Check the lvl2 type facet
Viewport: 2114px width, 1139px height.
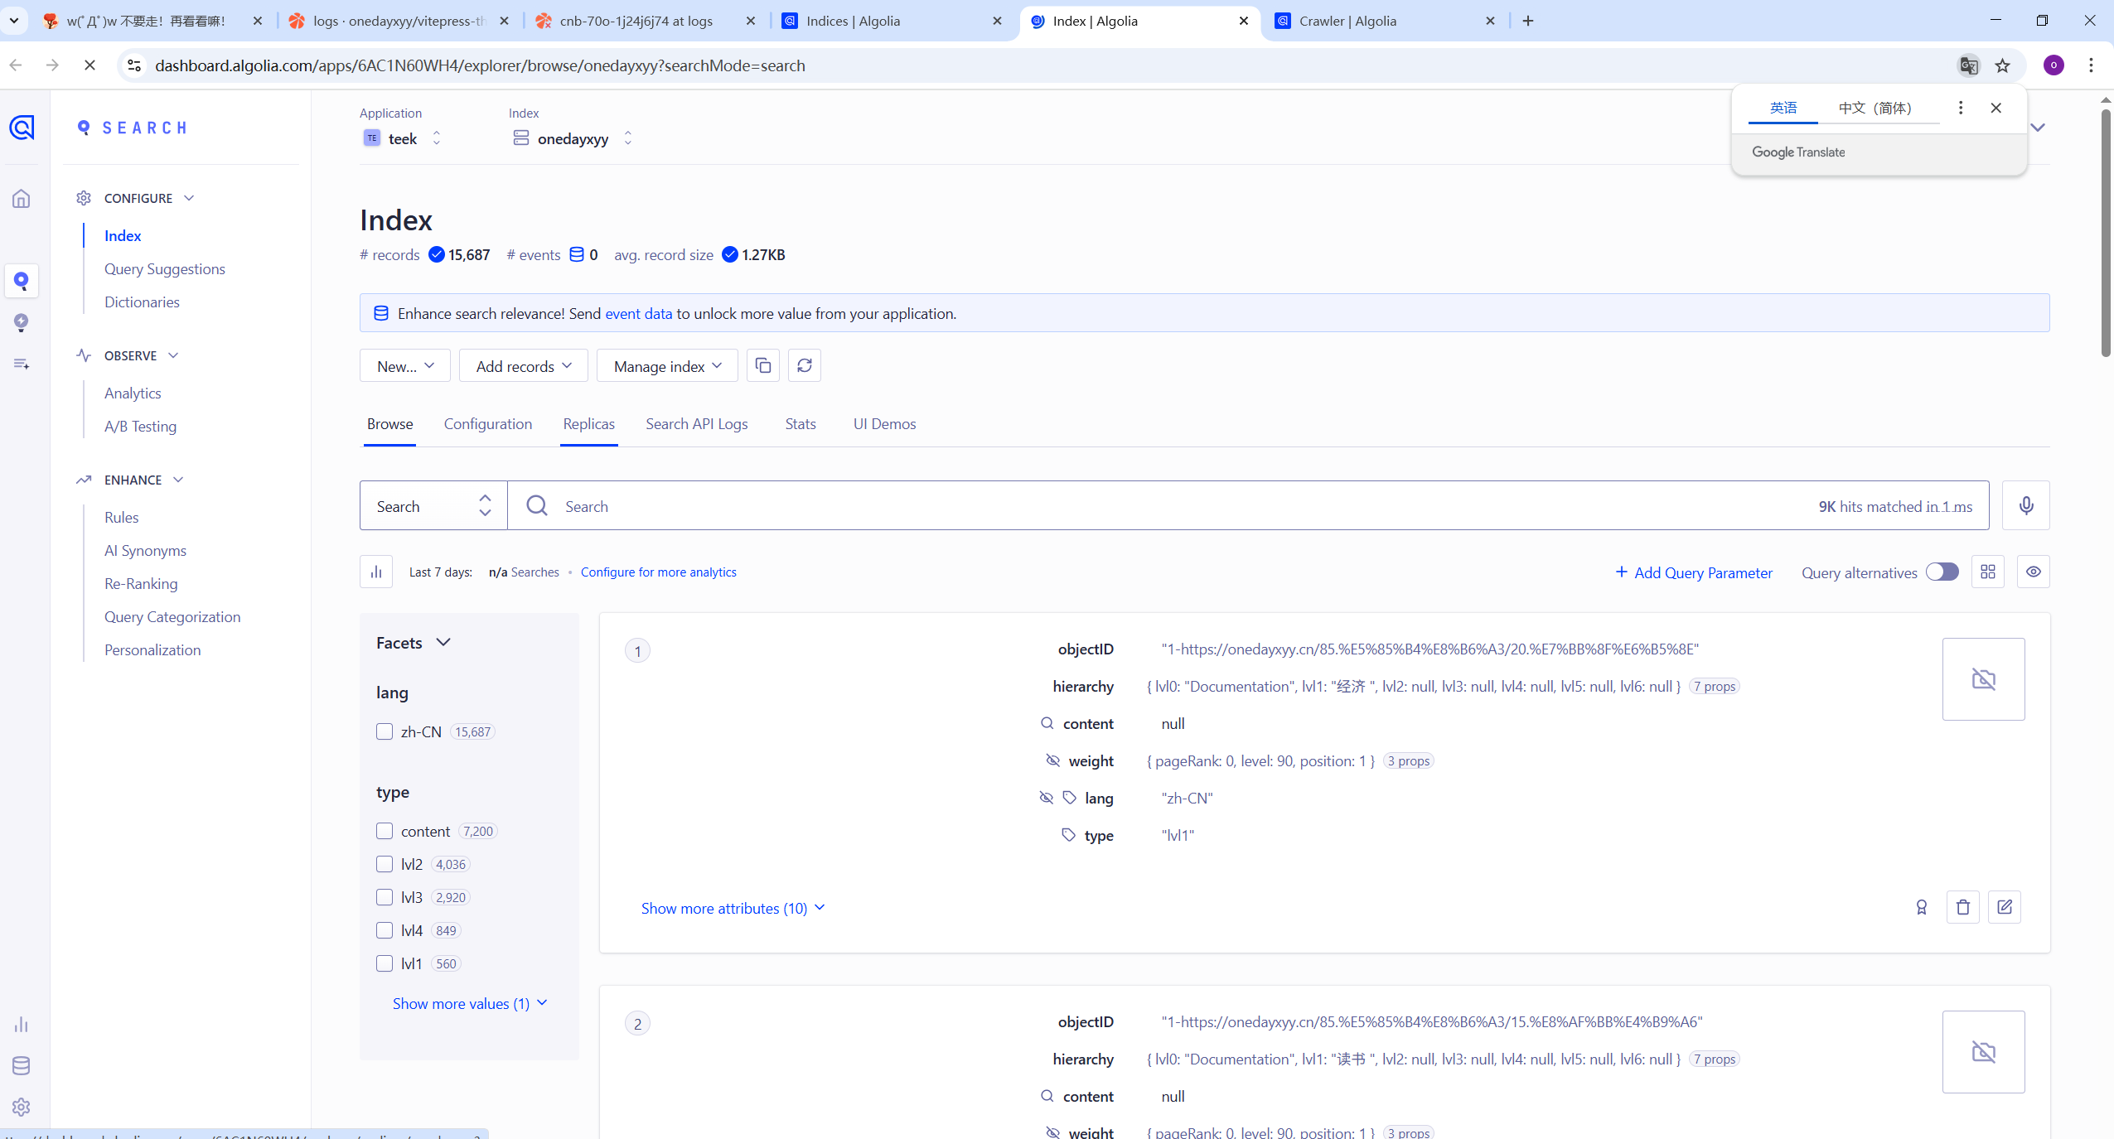click(x=384, y=864)
